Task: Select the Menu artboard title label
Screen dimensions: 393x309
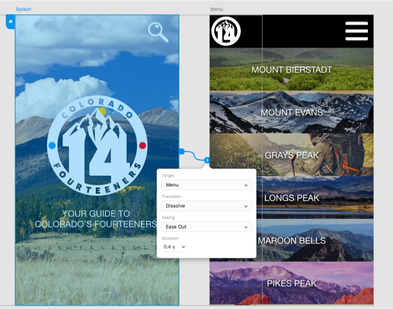Action: pos(216,9)
